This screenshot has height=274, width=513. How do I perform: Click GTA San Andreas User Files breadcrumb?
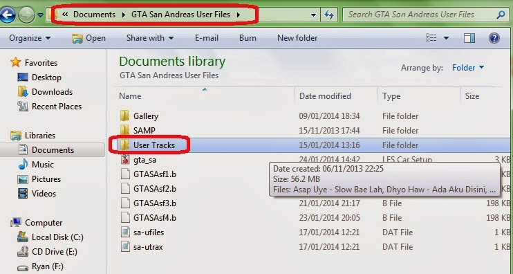tap(180, 15)
